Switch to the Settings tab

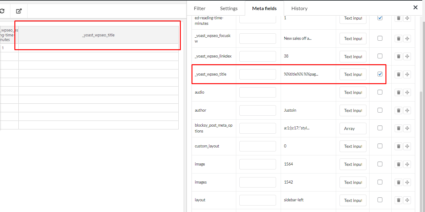pyautogui.click(x=229, y=8)
